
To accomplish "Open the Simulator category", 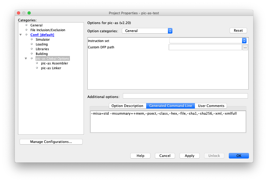I will click(x=43, y=40).
